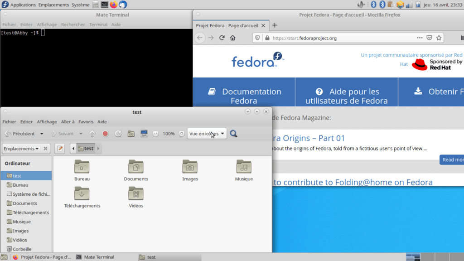Viewport: 464px width, 261px height.
Task: Open the Images folder in the icon view
Action: (190, 170)
